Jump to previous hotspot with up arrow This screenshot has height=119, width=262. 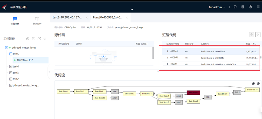coord(251,35)
